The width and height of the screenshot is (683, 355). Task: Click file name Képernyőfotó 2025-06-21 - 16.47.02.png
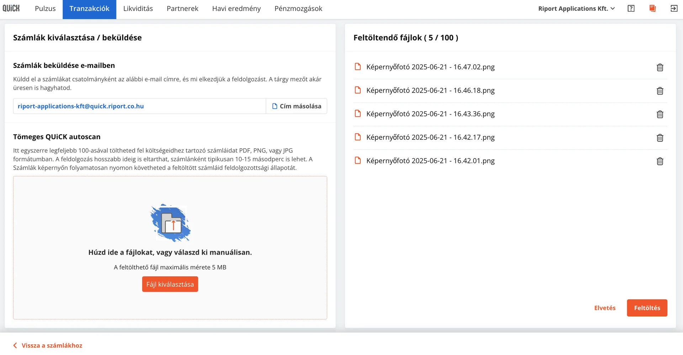(x=430, y=67)
